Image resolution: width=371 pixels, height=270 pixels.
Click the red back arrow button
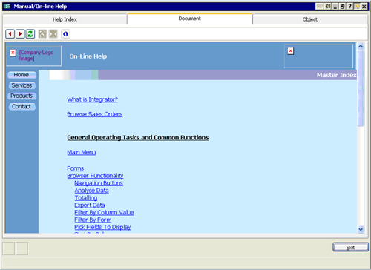pyautogui.click(x=10, y=34)
